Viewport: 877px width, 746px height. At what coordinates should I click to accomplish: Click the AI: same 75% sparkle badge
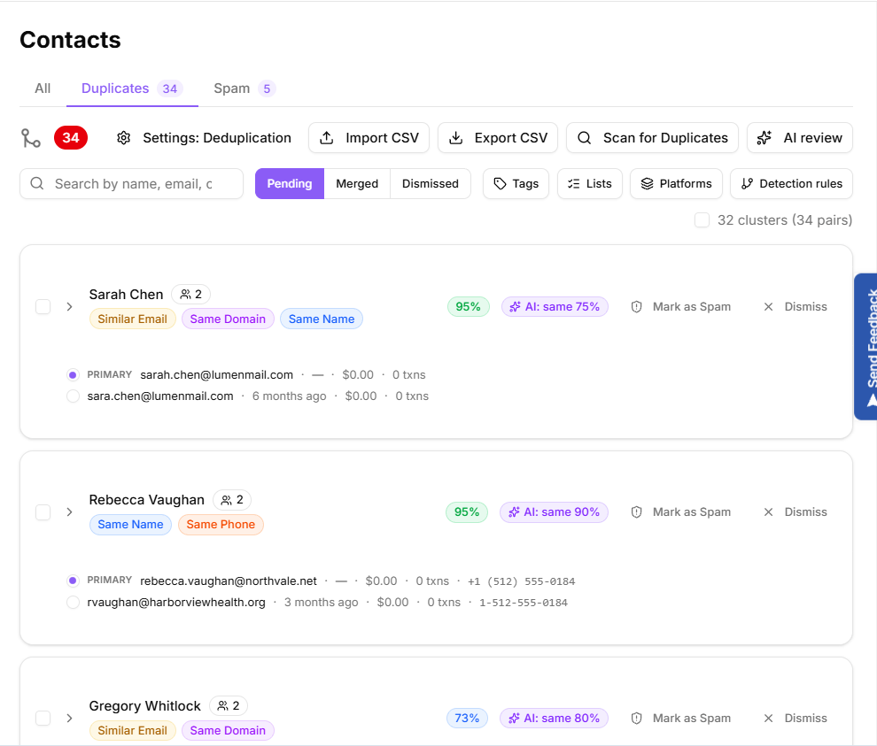click(x=555, y=307)
